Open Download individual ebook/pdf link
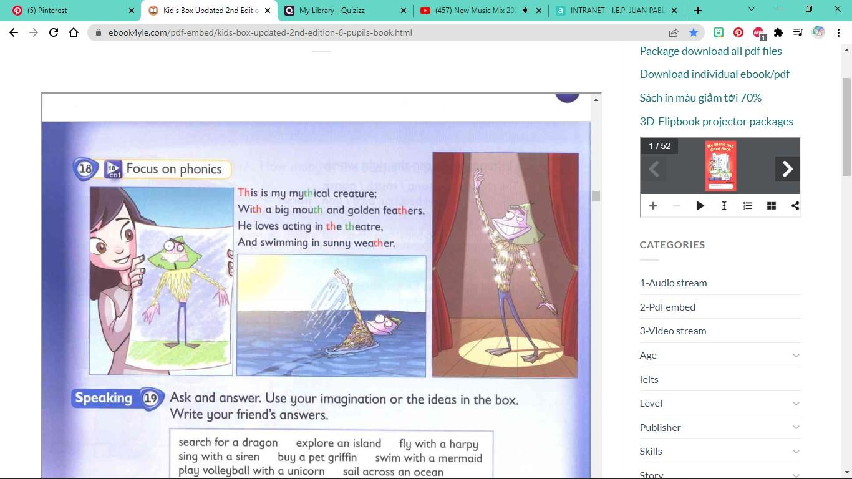 coord(714,74)
